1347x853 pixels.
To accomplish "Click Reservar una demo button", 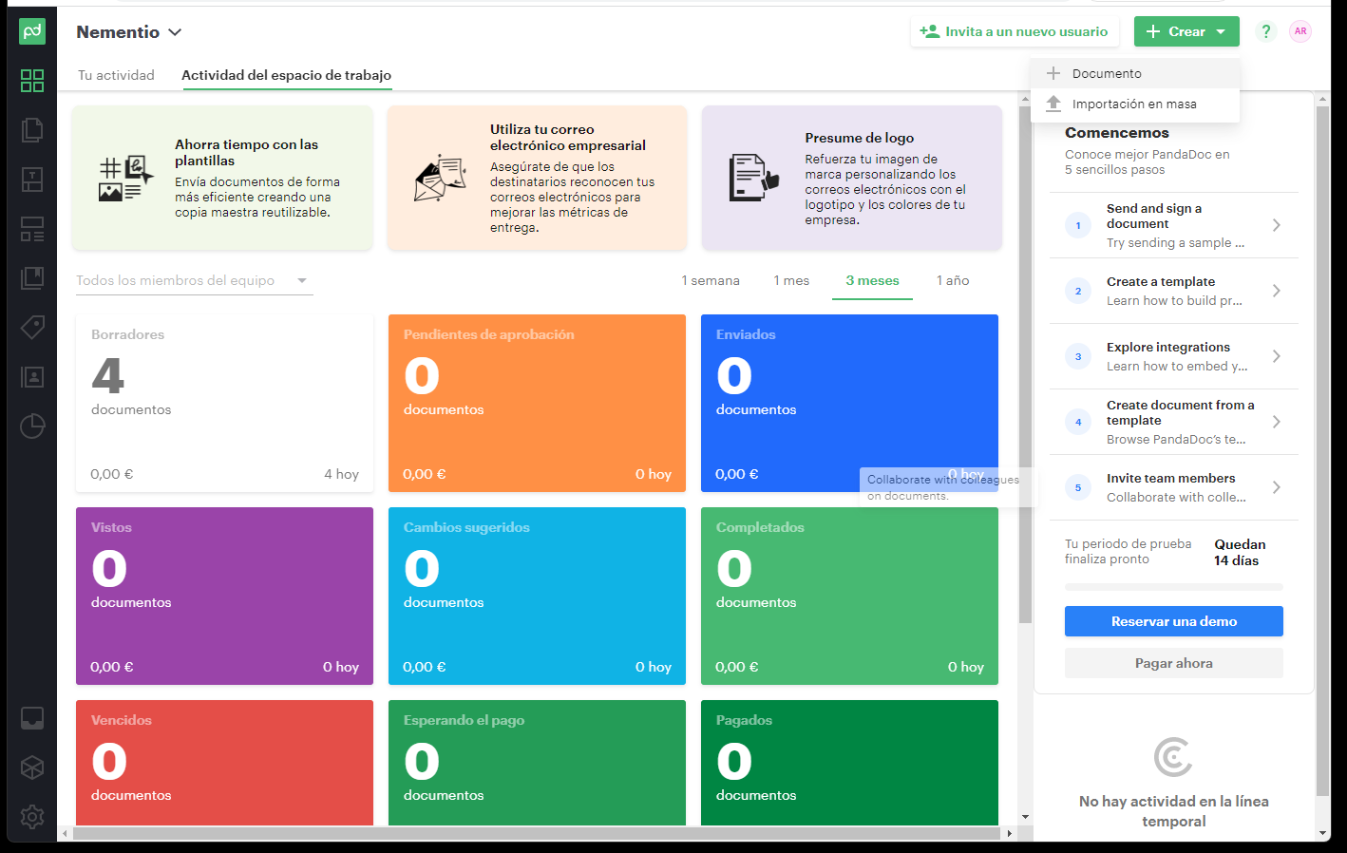I will click(1174, 621).
